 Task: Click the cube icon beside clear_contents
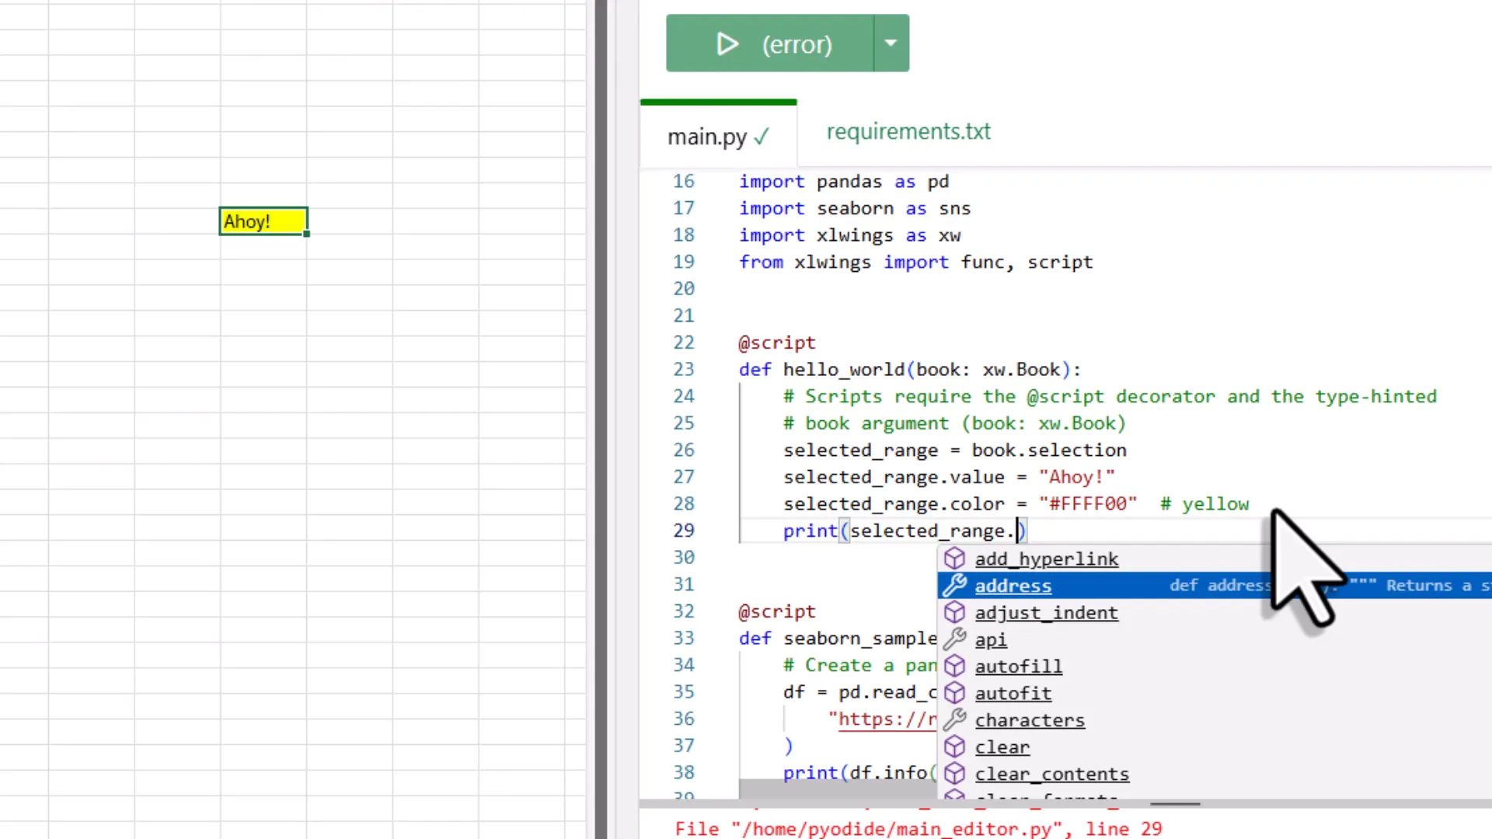(954, 773)
